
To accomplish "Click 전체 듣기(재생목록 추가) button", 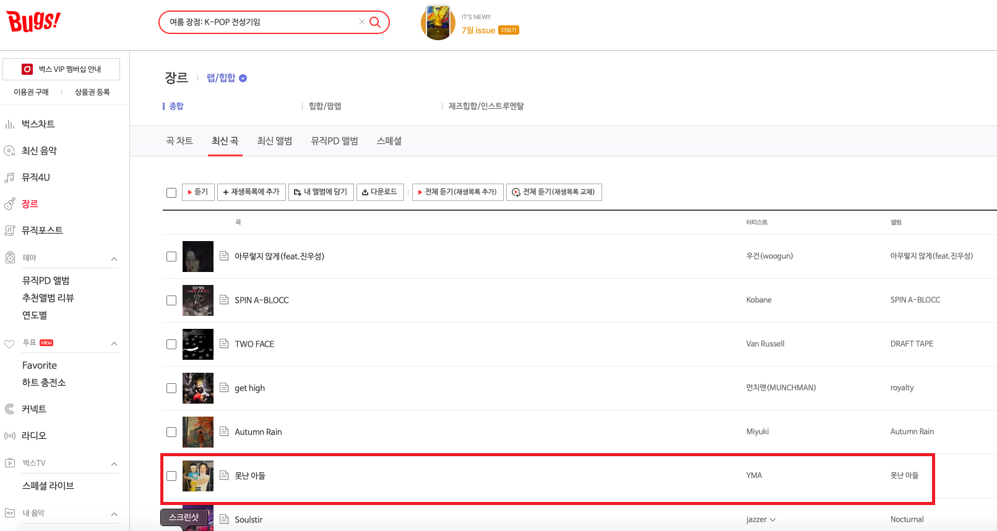I will (458, 192).
